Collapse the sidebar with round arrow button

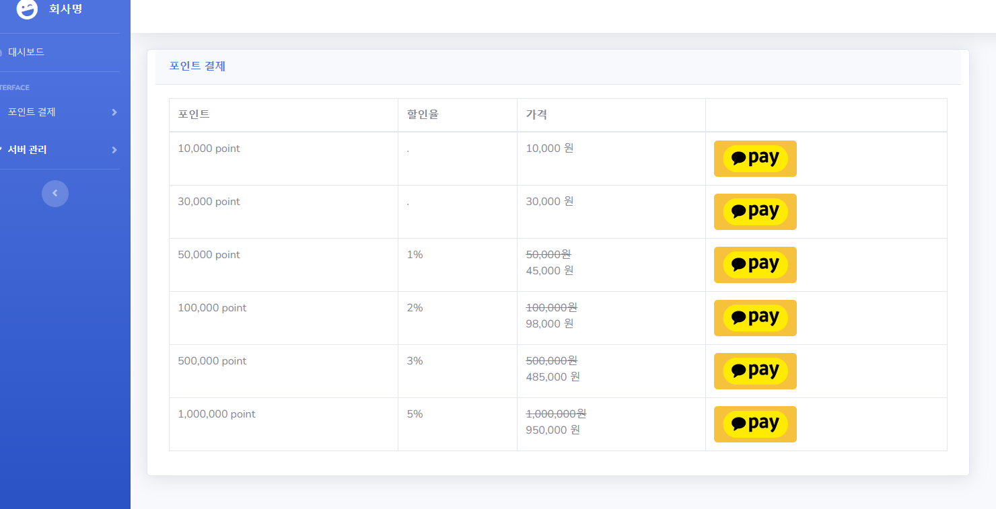55,194
